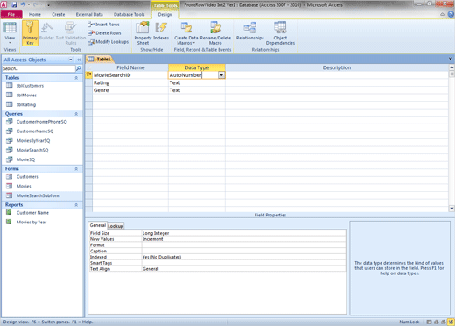Click the field grid scroll up arrow
The width and height of the screenshot is (455, 326).
tap(451, 67)
